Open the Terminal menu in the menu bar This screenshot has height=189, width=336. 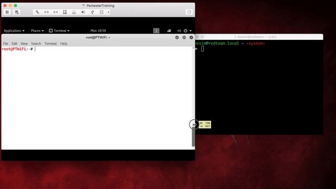pos(50,44)
